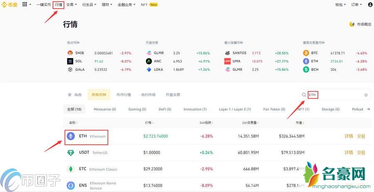Click the Binance logo in the header
Screen dimensions: 374x192
click(10, 5)
